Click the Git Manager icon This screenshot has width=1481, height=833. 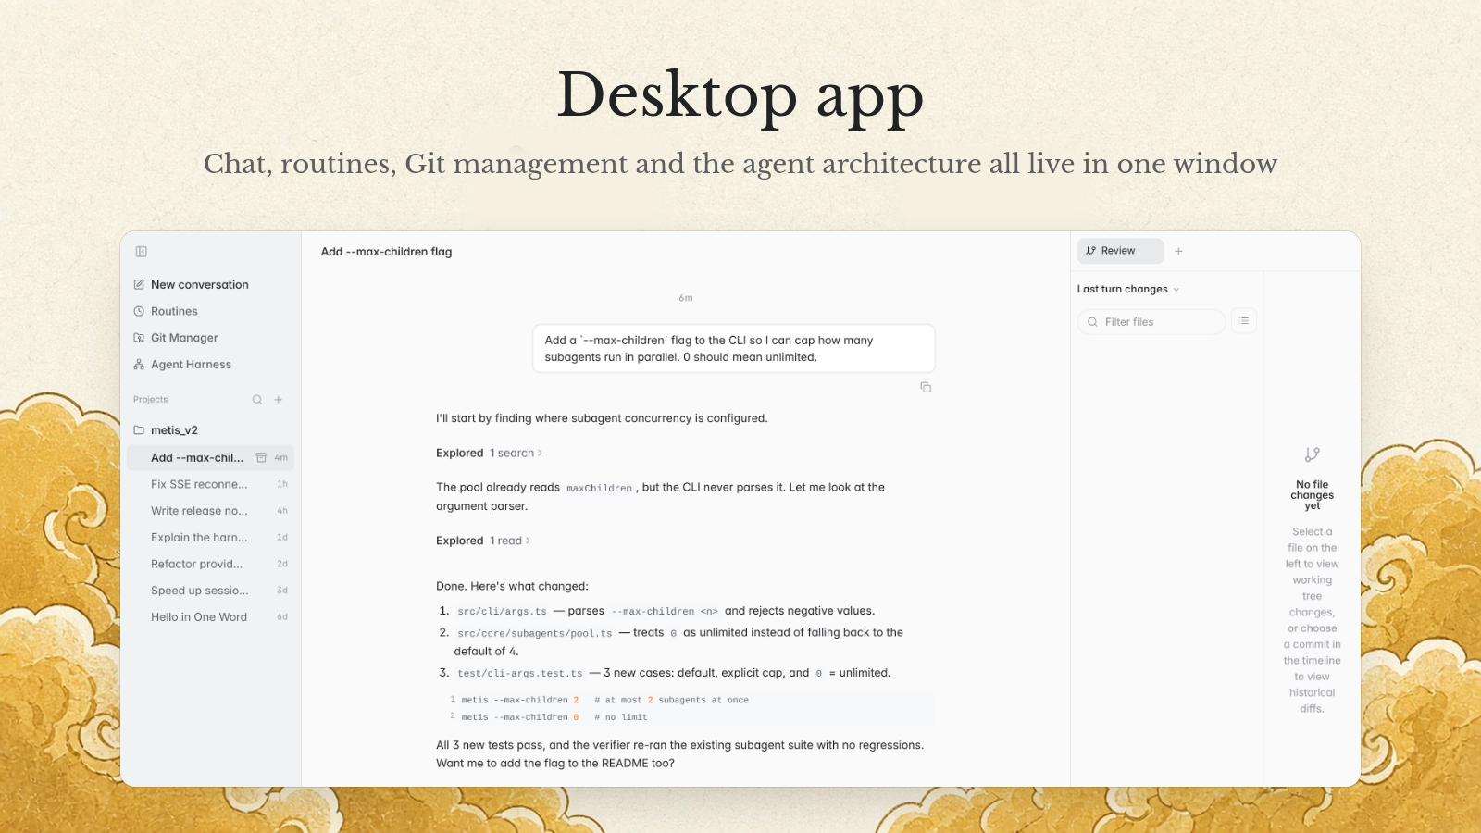[x=139, y=338]
